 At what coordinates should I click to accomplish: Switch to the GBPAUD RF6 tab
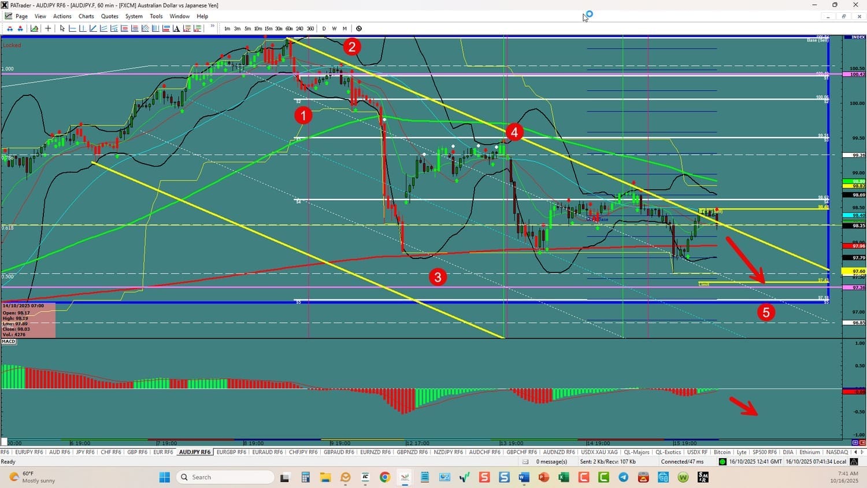339,452
